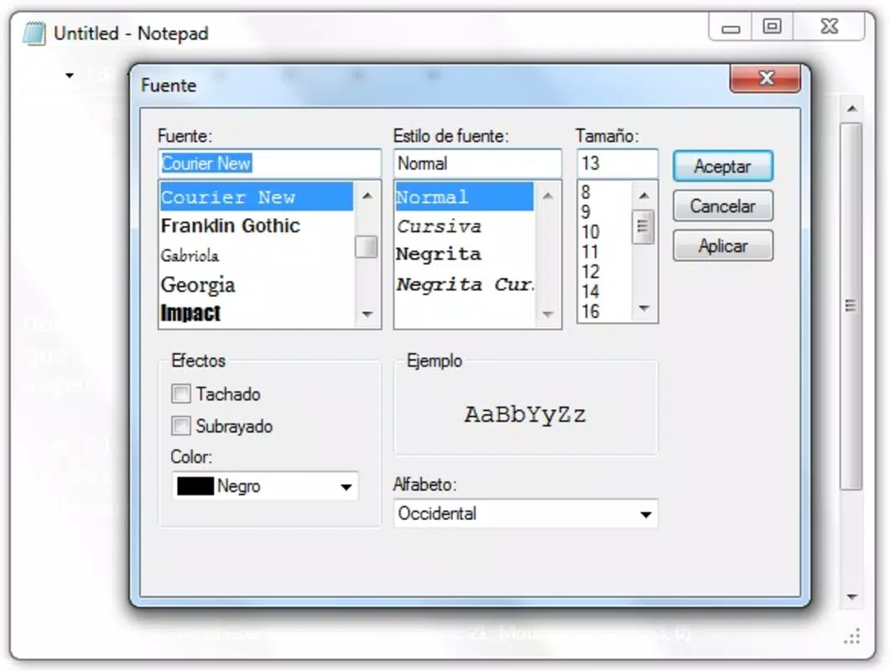Click the font style list scroll up arrow
The height and width of the screenshot is (671, 890).
coord(548,196)
